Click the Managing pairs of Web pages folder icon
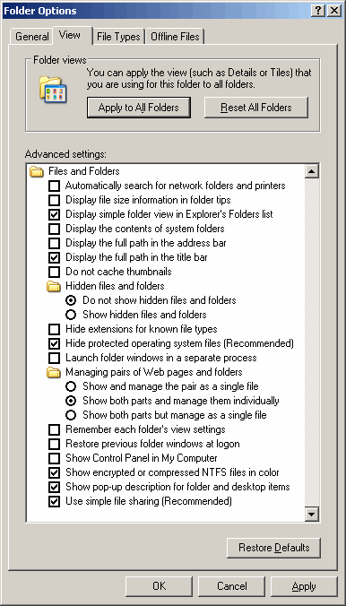The height and width of the screenshot is (606, 346). [54, 373]
